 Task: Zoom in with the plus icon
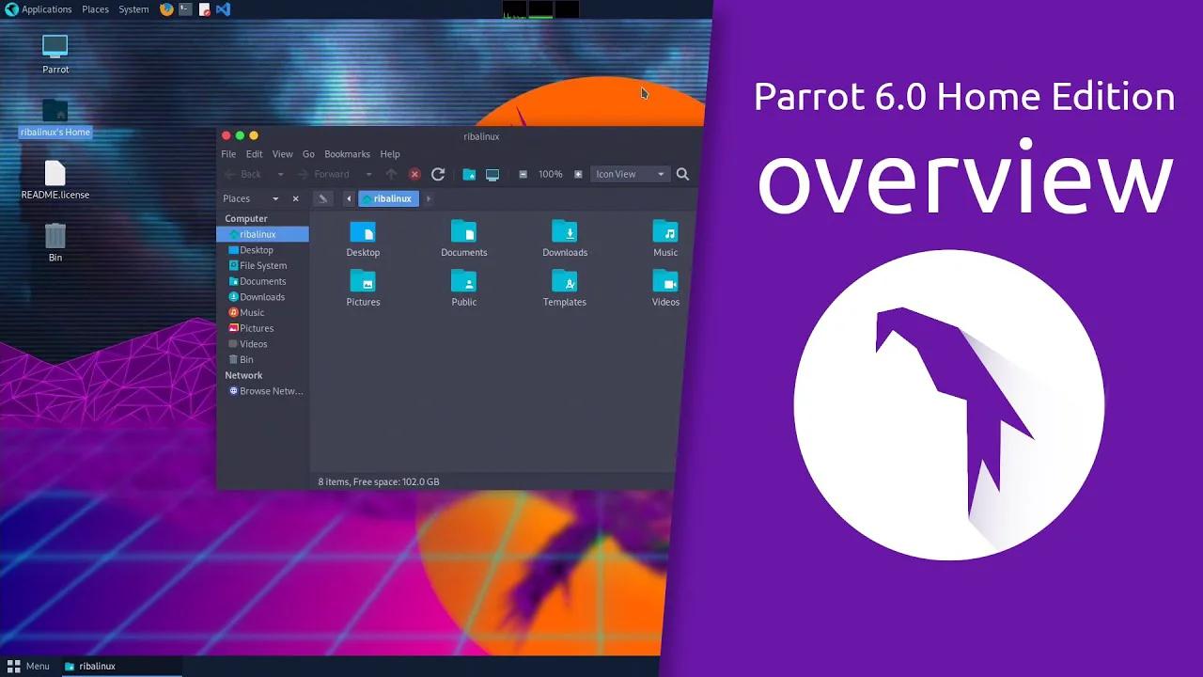click(578, 174)
